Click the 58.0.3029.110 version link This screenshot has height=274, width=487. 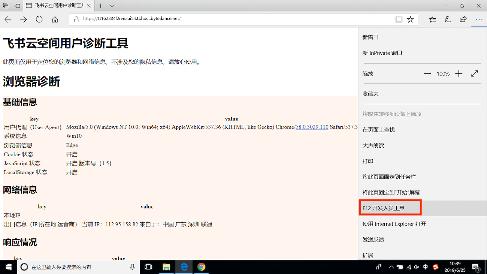[x=312, y=127]
